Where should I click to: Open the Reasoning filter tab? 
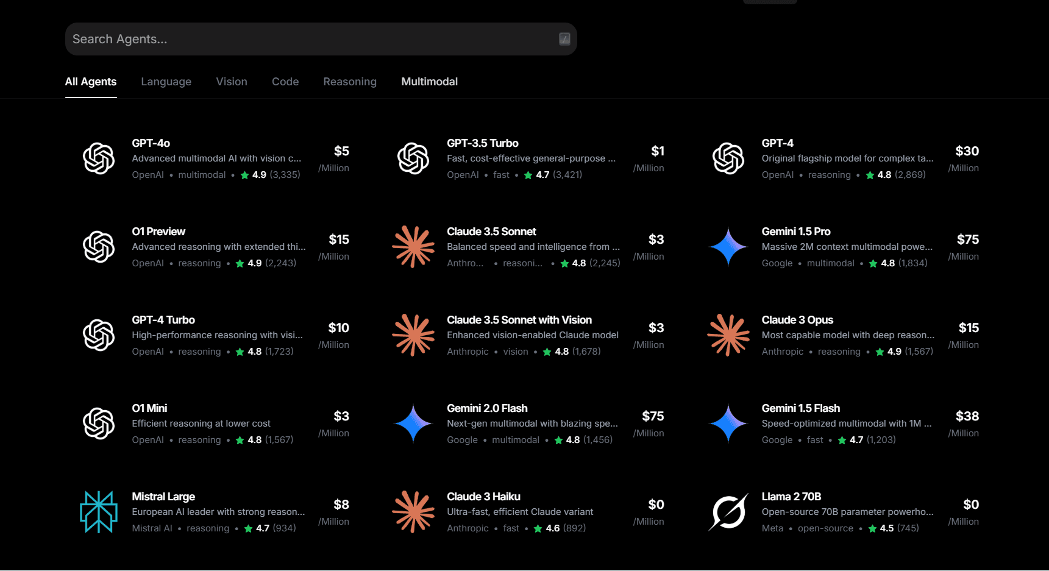350,81
